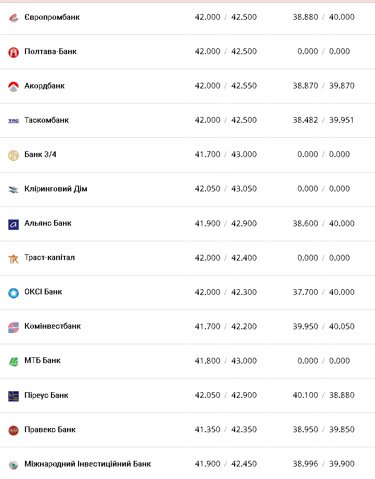Click the Альянс Банк blue logo
375x479 pixels.
(14, 224)
